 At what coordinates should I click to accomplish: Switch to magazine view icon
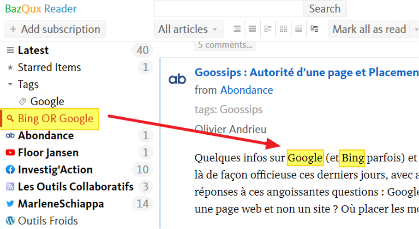pyautogui.click(x=268, y=29)
